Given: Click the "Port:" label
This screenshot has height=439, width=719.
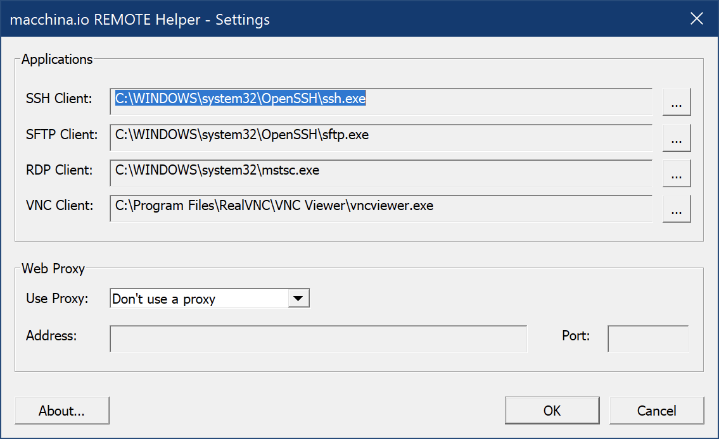Looking at the screenshot, I should click(x=576, y=335).
